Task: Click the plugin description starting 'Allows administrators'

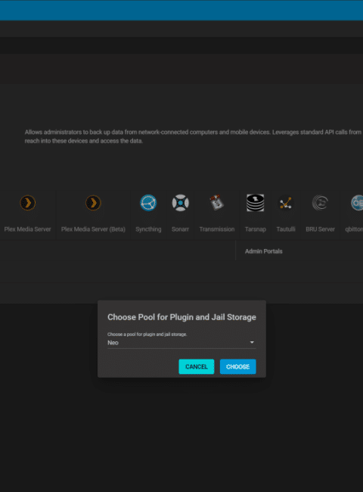Action: click(x=193, y=136)
